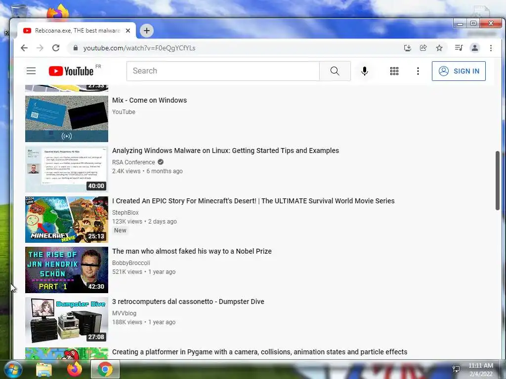Click the install app icon in address bar
Image resolution: width=506 pixels, height=379 pixels.
tap(408, 48)
